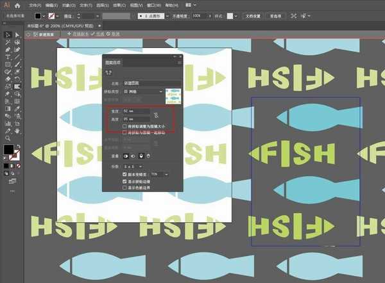Click the link width and height icon
Image resolution: width=385 pixels, height=283 pixels.
pyautogui.click(x=155, y=115)
